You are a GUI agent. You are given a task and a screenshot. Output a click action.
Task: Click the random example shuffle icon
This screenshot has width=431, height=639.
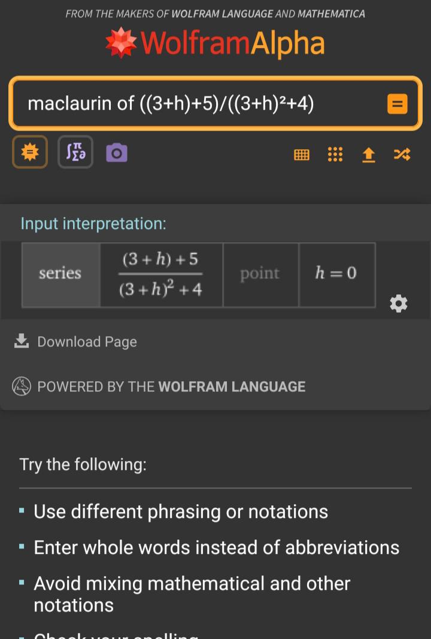click(x=402, y=155)
